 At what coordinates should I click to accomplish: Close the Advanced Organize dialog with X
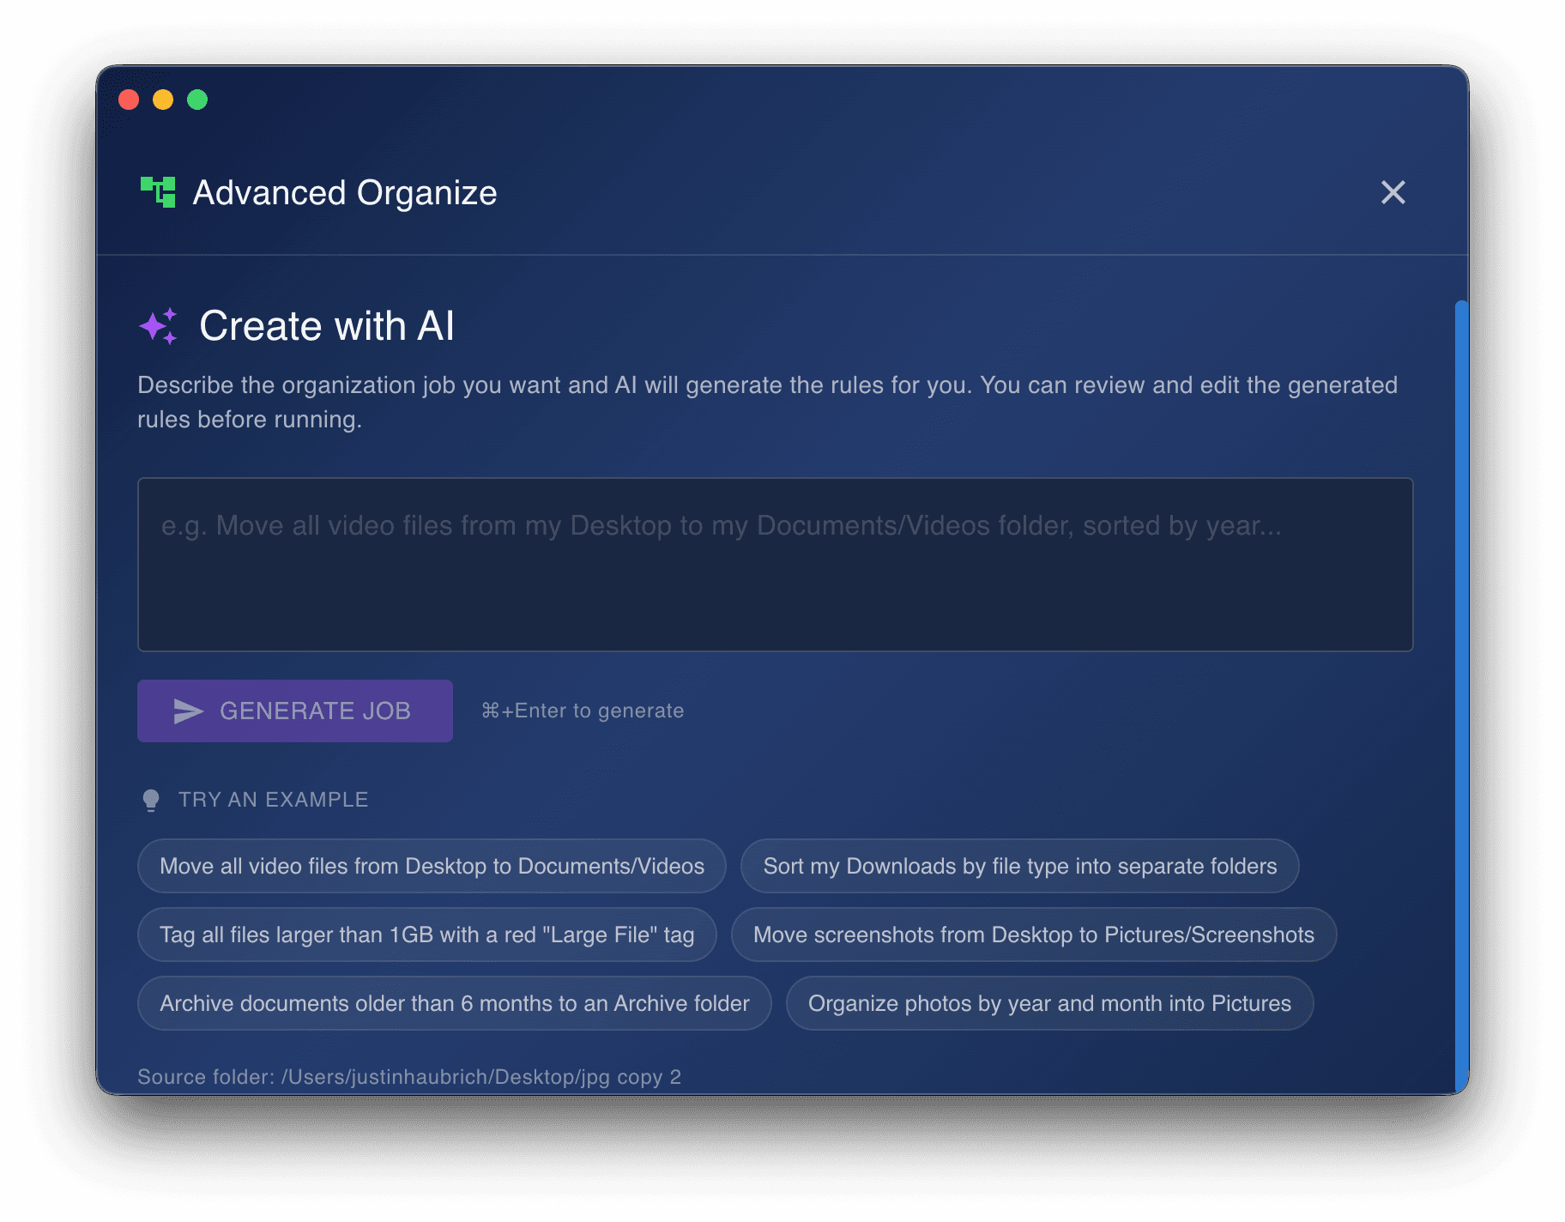[x=1393, y=192]
